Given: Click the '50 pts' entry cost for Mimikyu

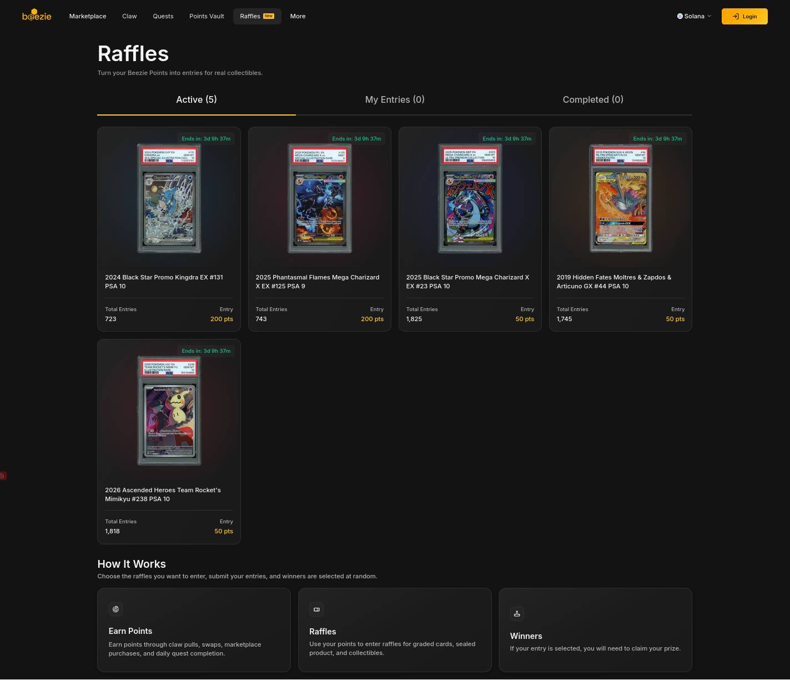Looking at the screenshot, I should point(224,531).
